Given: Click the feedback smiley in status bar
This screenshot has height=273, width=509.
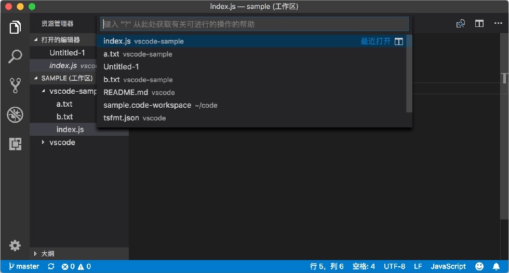Looking at the screenshot, I should pos(479,266).
